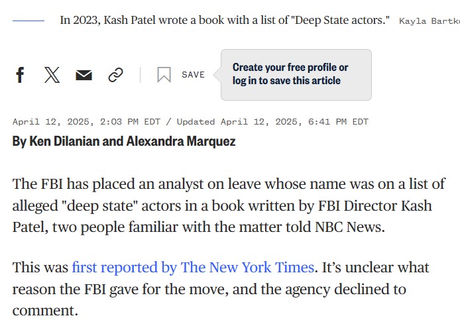The width and height of the screenshot is (460, 324).
Task: Share the article on Facebook
Action: pos(20,75)
